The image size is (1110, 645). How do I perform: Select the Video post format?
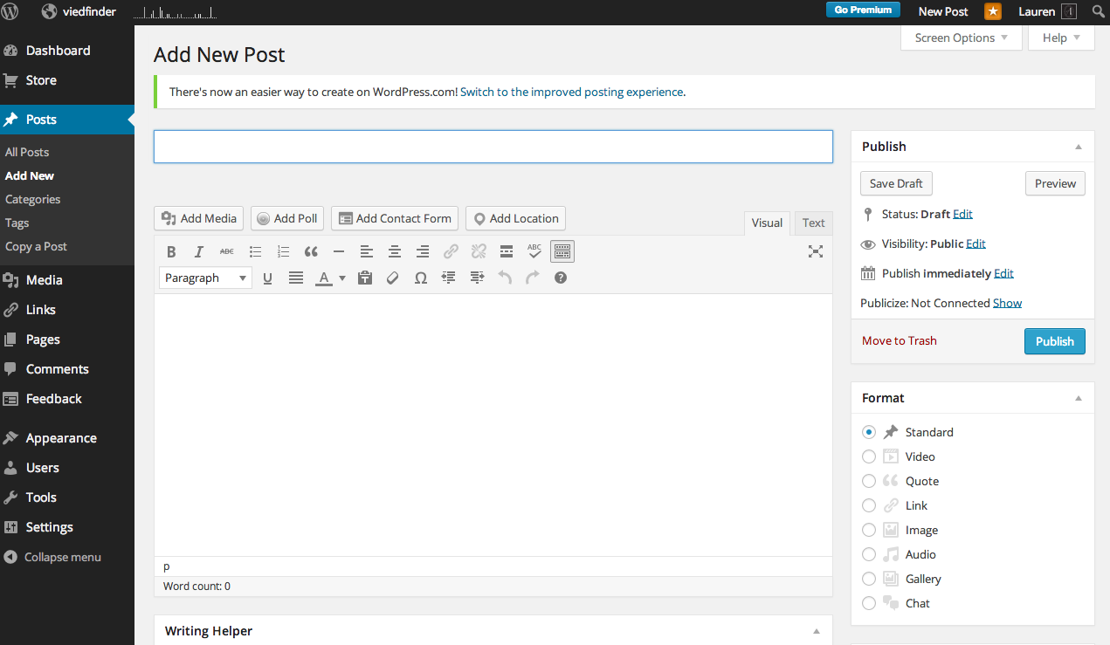[869, 456]
